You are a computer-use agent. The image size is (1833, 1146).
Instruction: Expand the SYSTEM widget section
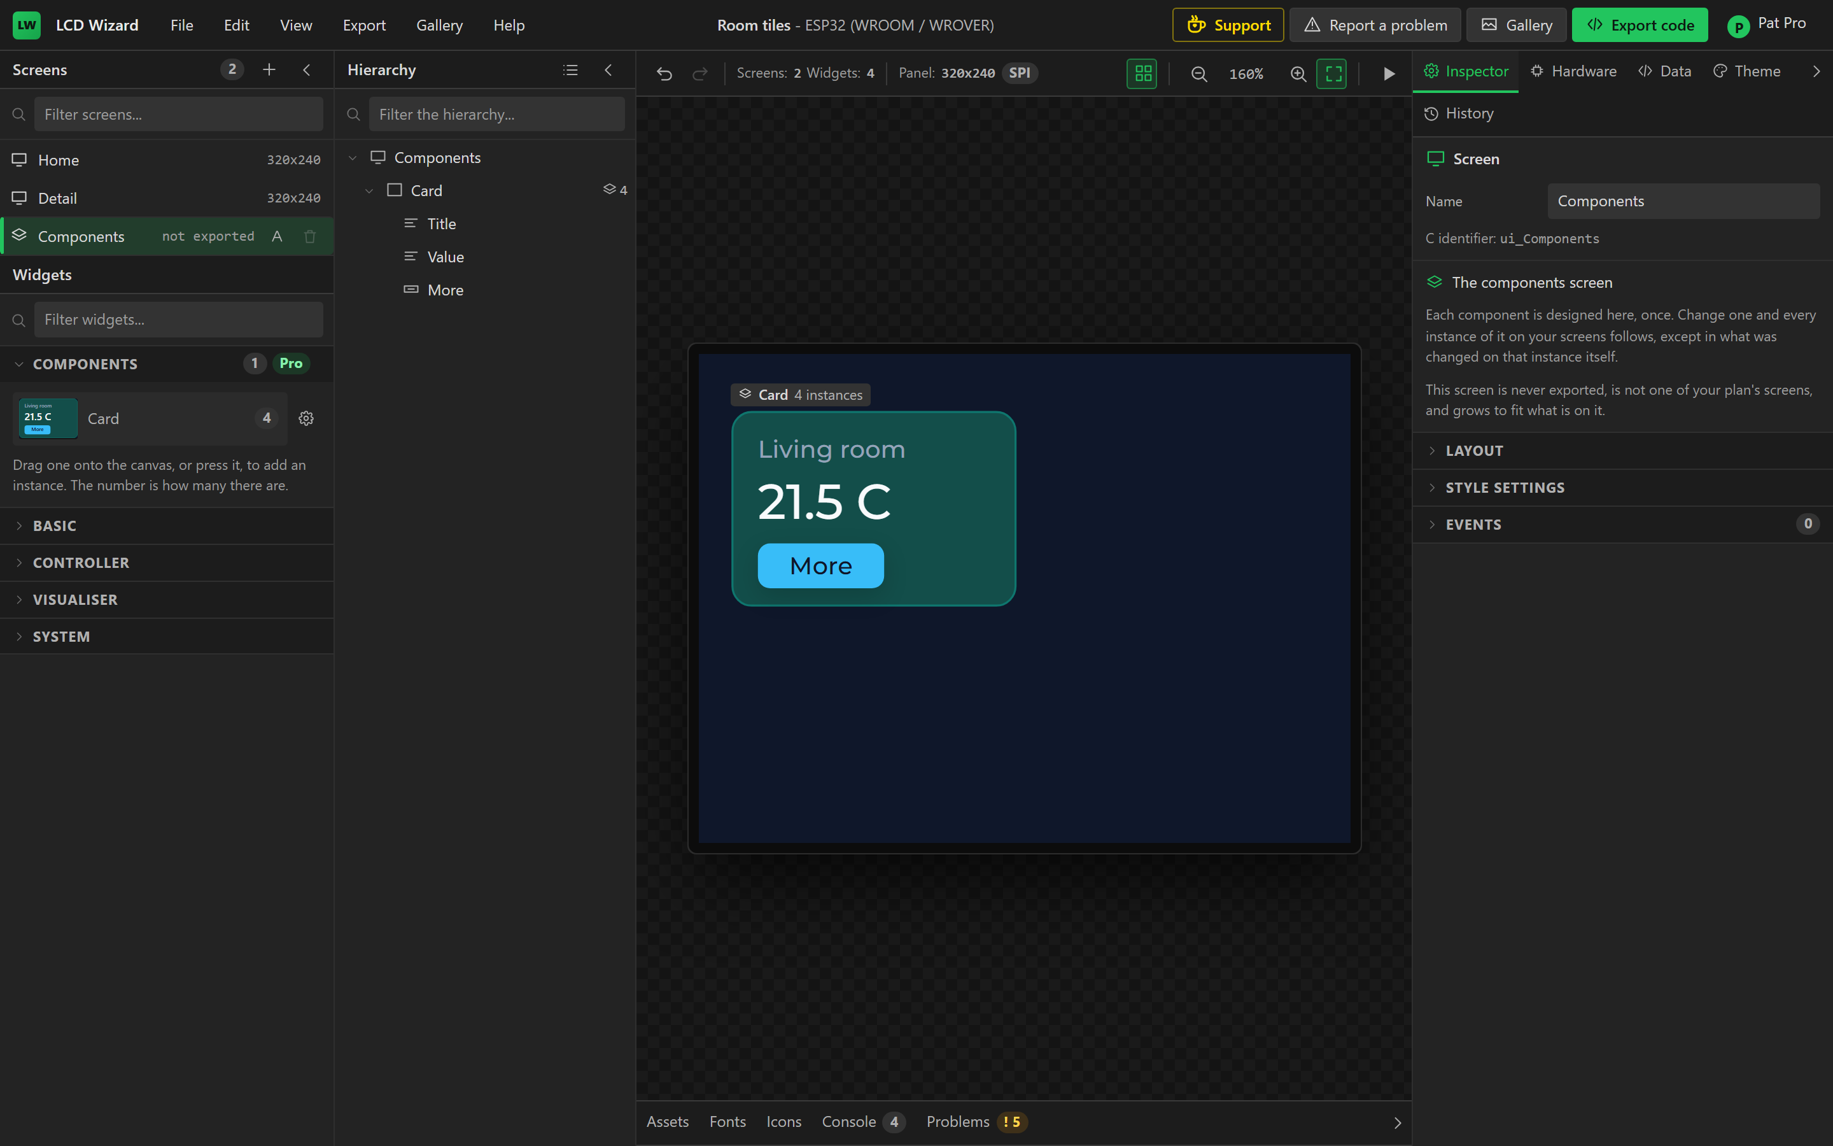pos(167,637)
